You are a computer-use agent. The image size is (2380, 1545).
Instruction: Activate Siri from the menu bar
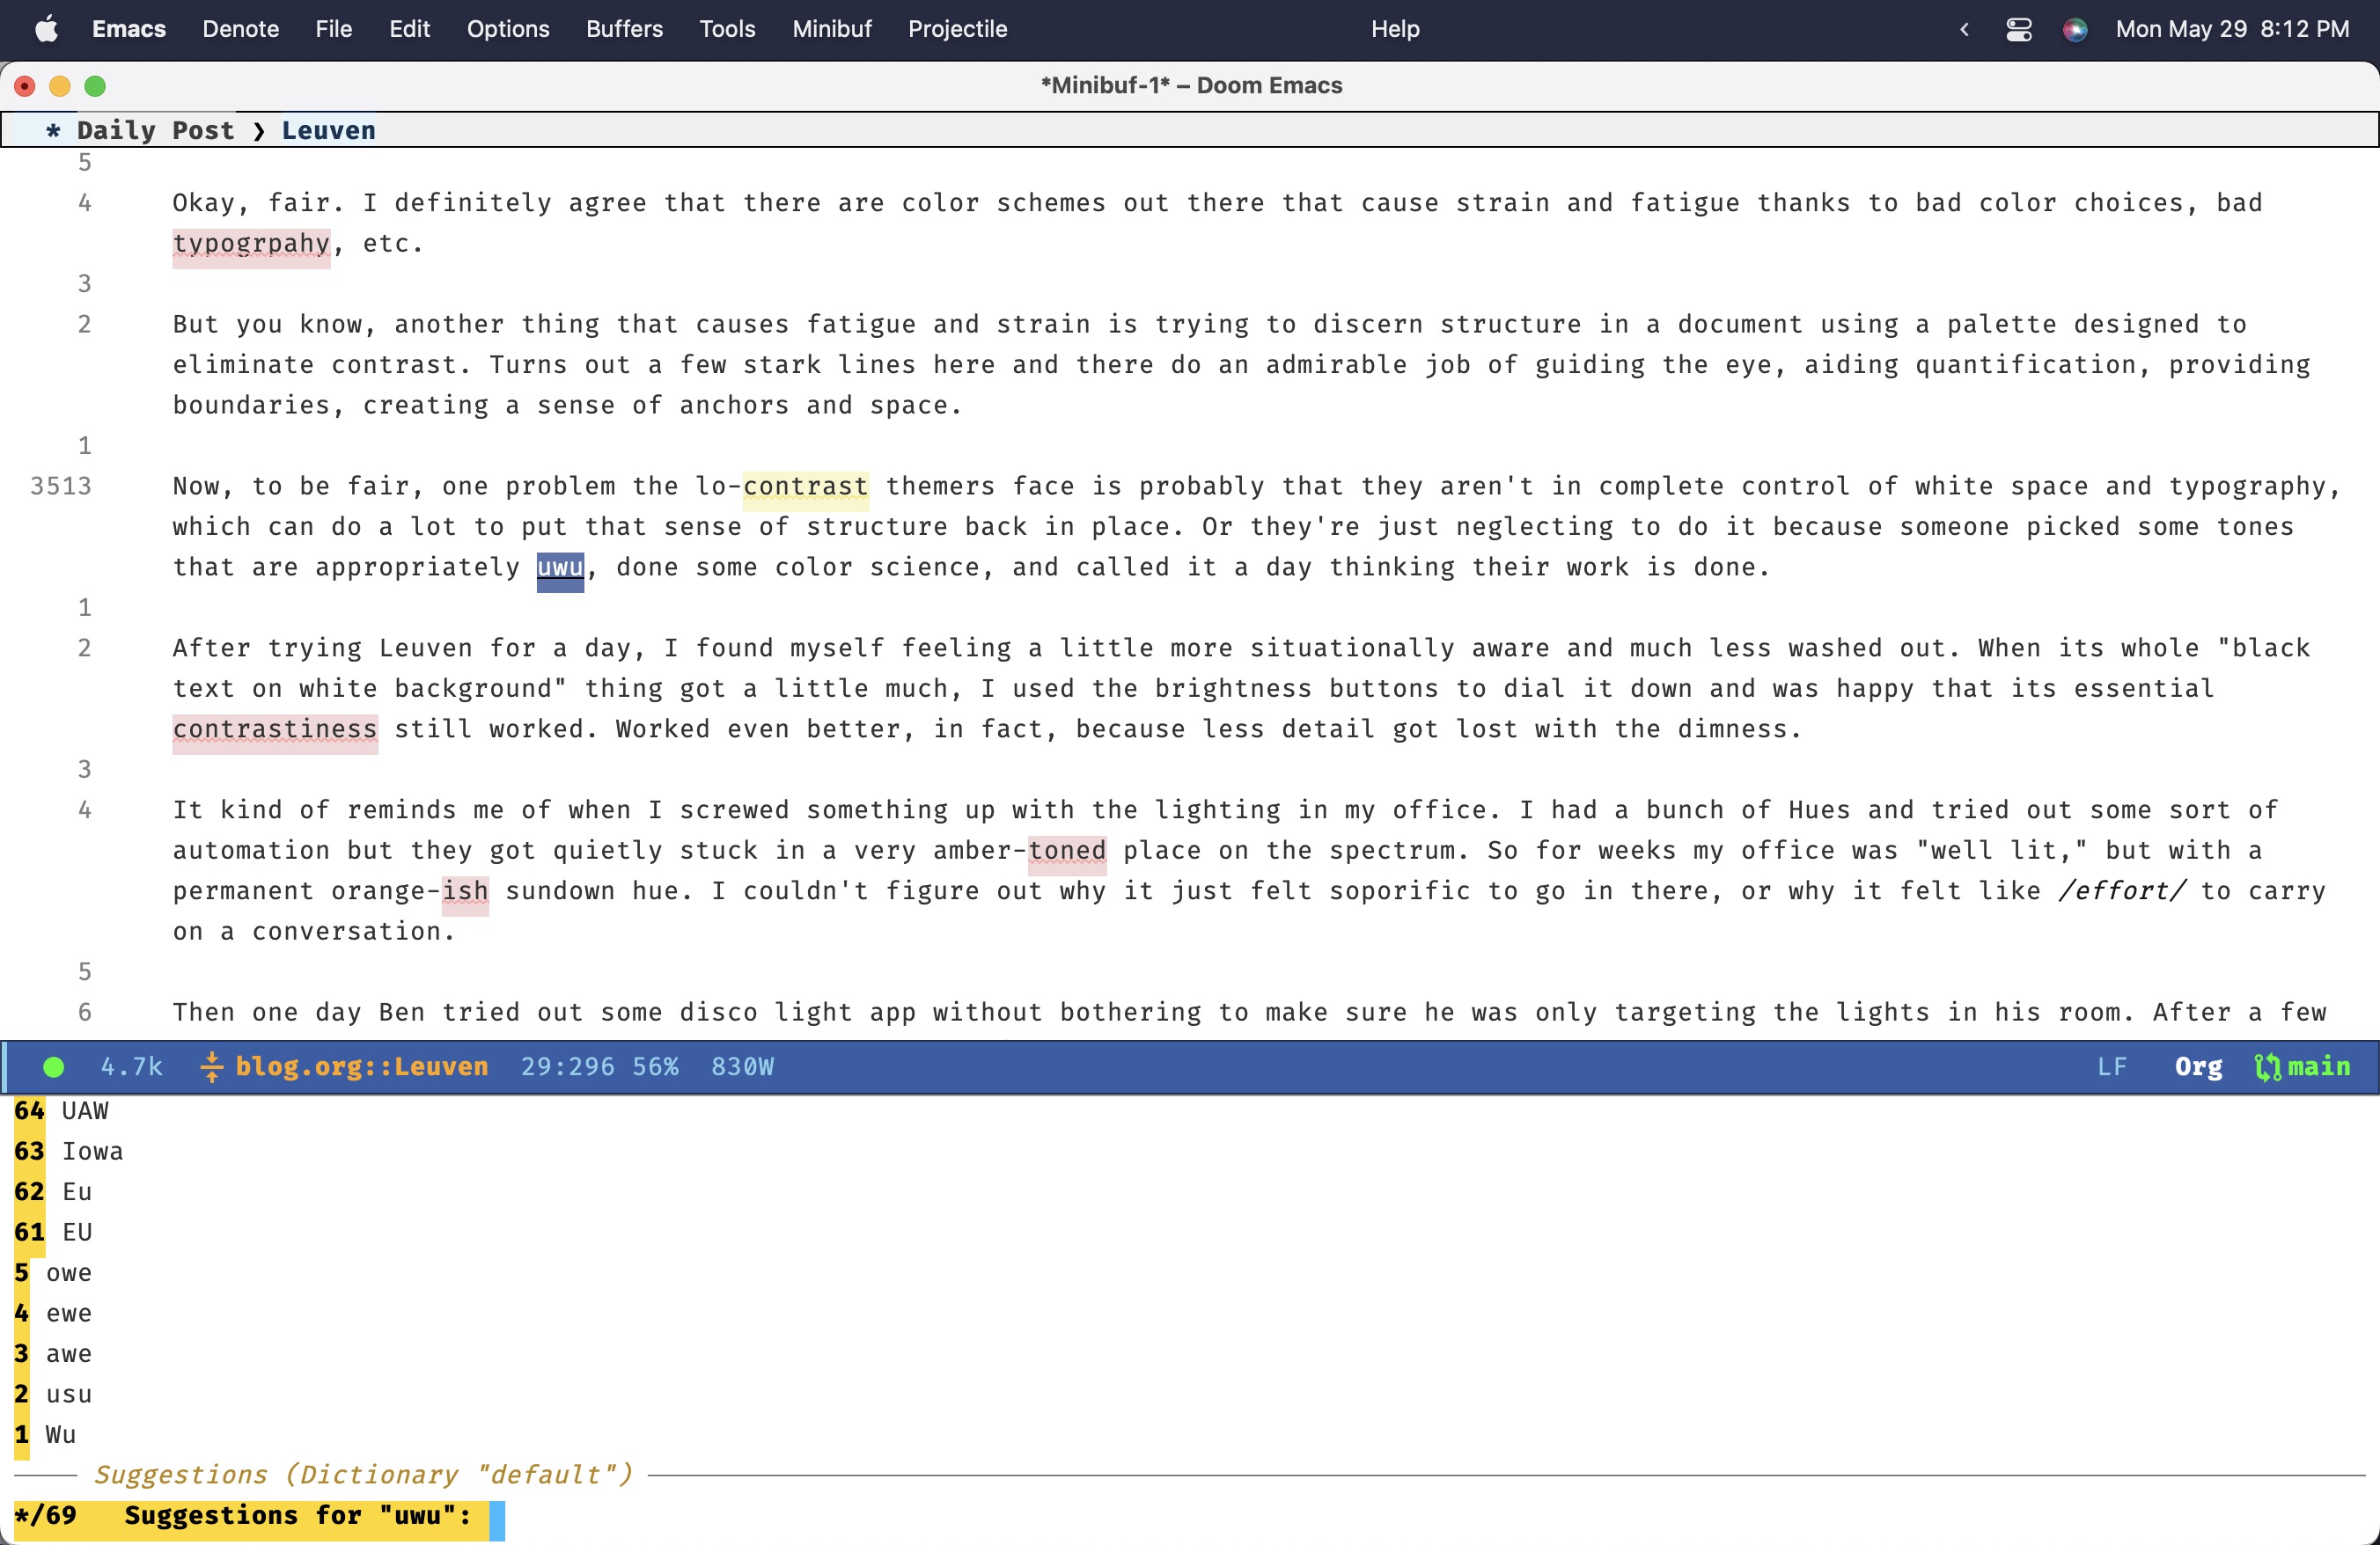click(x=2075, y=29)
